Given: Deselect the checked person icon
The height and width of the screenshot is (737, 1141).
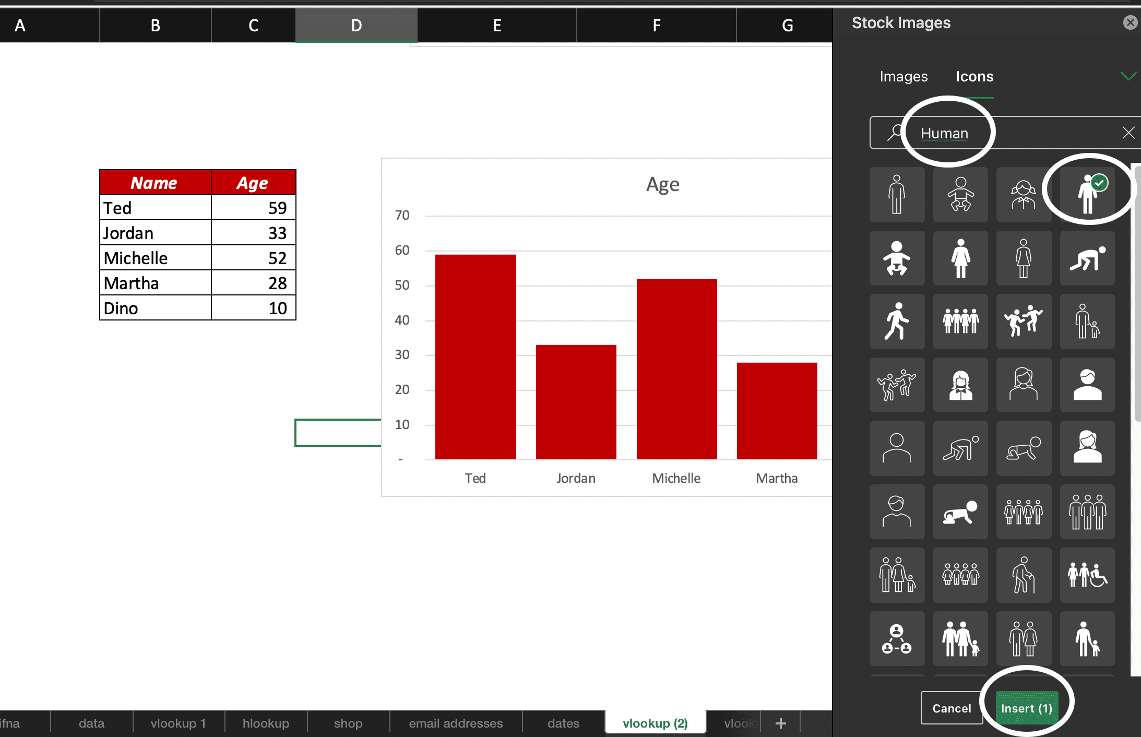Looking at the screenshot, I should tap(1087, 195).
